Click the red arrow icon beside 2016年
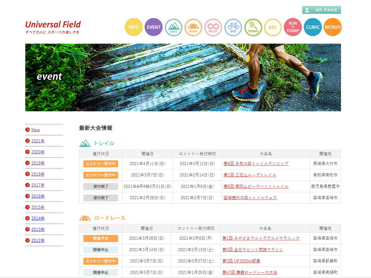 (x=27, y=196)
